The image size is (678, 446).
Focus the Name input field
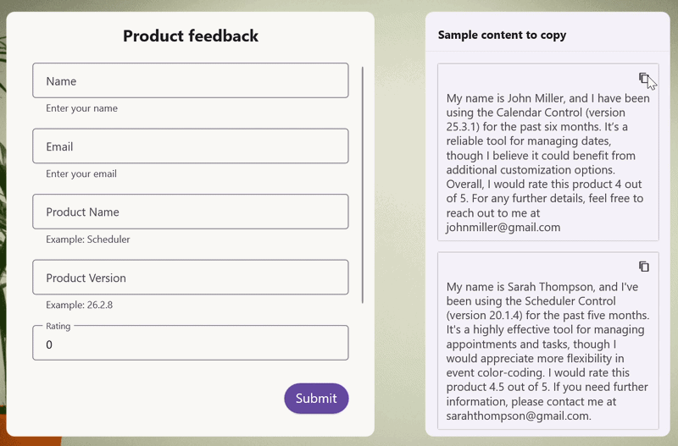pyautogui.click(x=190, y=80)
